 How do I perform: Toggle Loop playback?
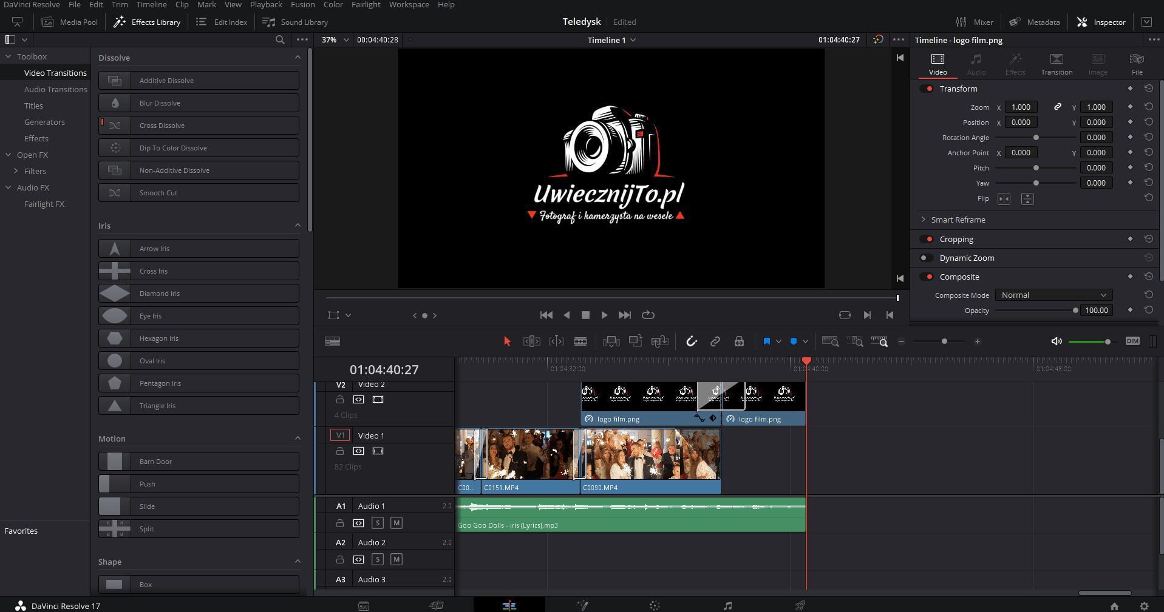pyautogui.click(x=648, y=315)
